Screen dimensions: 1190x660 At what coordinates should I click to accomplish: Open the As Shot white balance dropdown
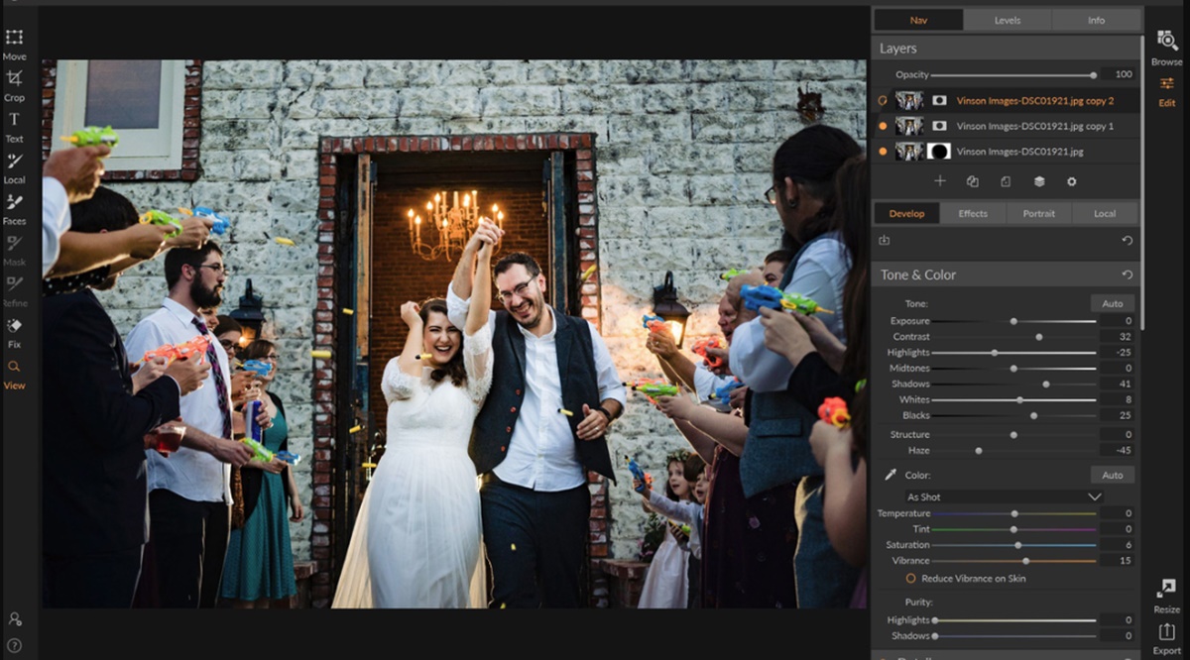tap(1004, 496)
